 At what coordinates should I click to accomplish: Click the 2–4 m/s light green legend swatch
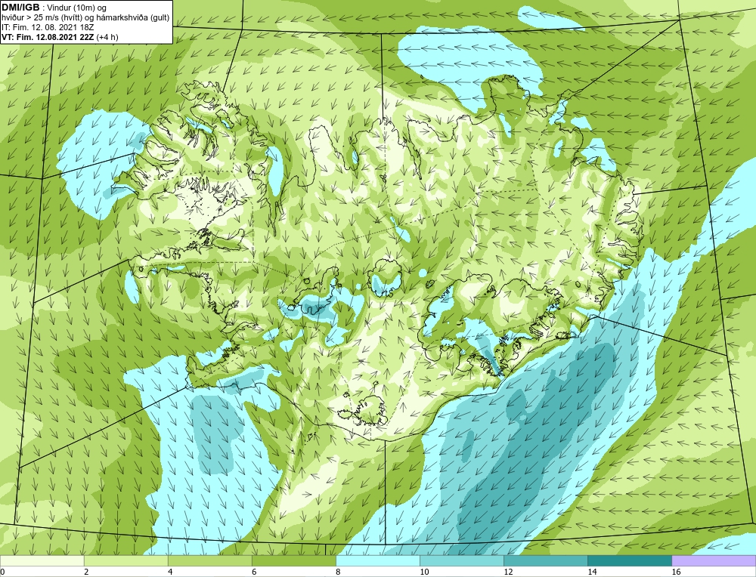pyautogui.click(x=125, y=560)
